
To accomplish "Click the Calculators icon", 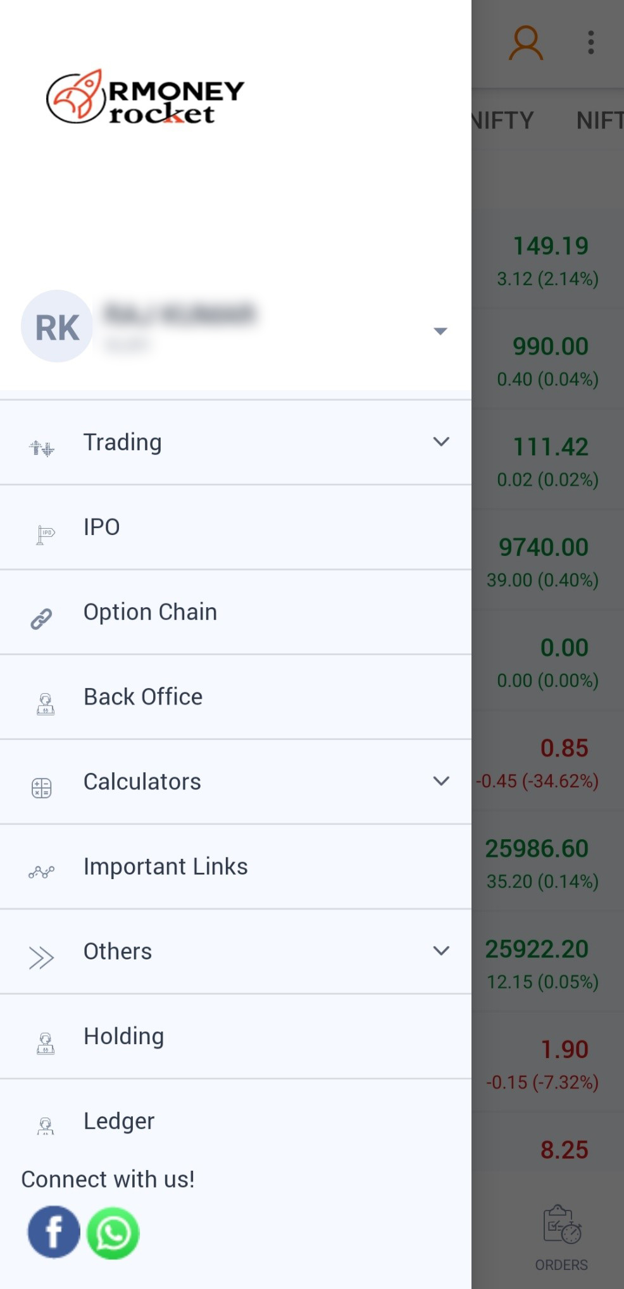I will pyautogui.click(x=42, y=787).
